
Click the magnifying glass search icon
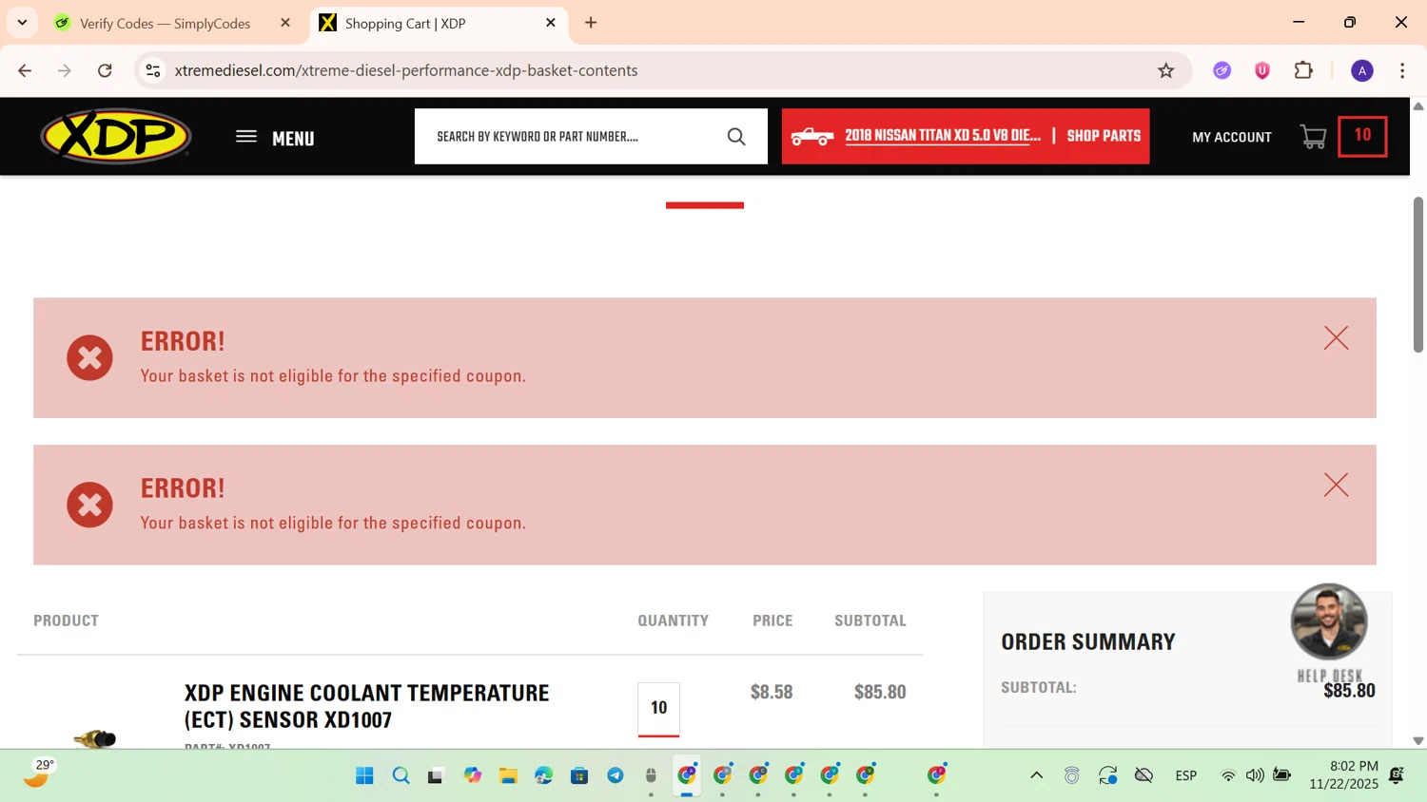736,137
